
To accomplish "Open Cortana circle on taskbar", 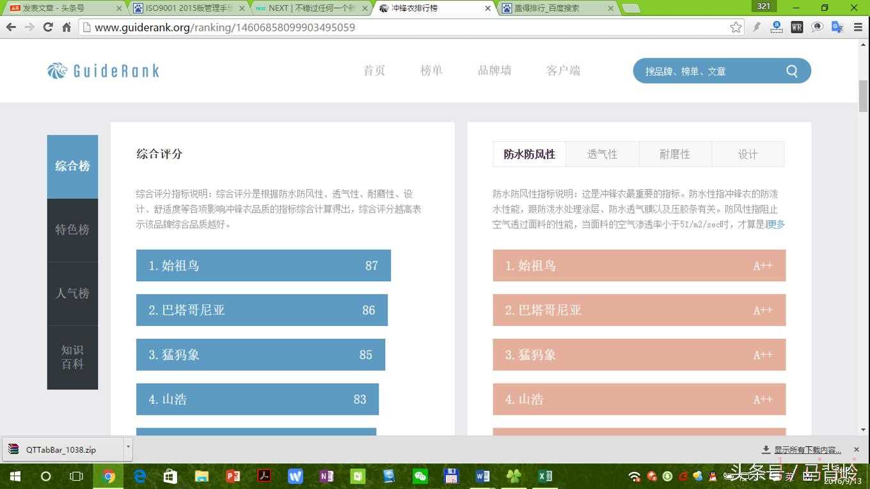I will point(45,476).
